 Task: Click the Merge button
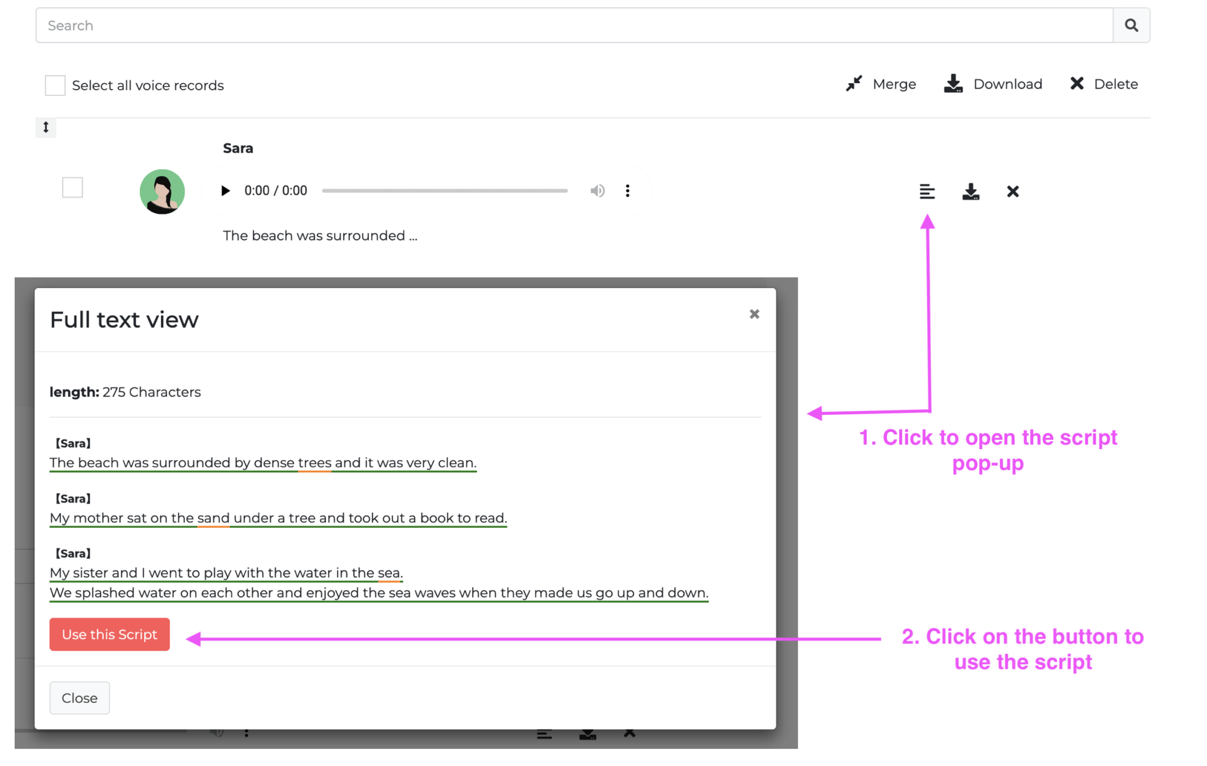pyautogui.click(x=881, y=84)
